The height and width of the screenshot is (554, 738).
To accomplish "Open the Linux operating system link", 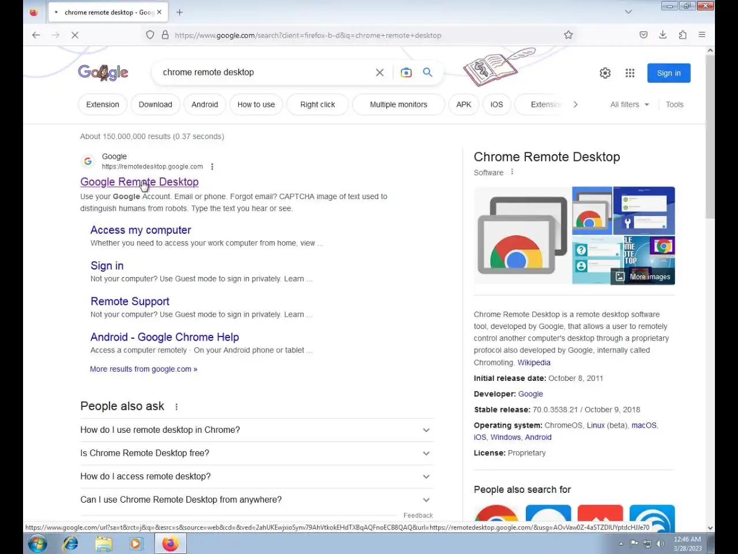I will click(596, 425).
